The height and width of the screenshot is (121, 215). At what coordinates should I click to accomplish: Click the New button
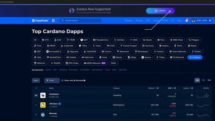coord(36,80)
